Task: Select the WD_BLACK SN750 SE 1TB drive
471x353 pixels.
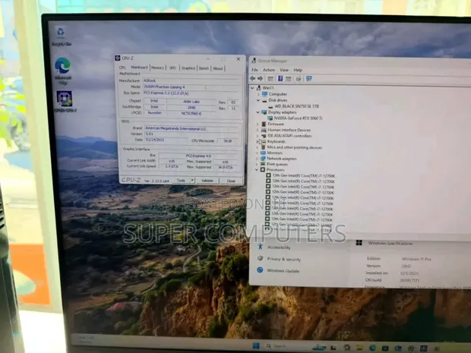Action: [x=296, y=106]
